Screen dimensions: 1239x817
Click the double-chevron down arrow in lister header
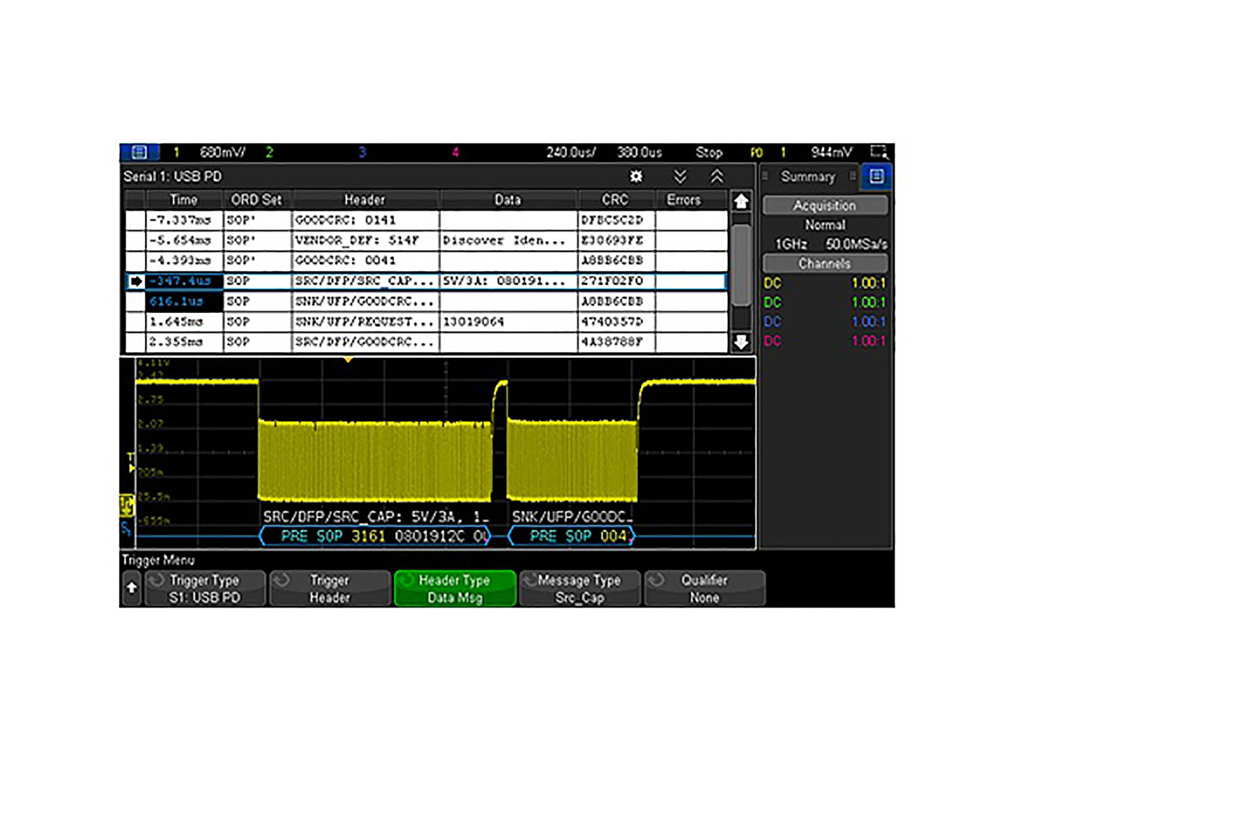click(x=679, y=177)
